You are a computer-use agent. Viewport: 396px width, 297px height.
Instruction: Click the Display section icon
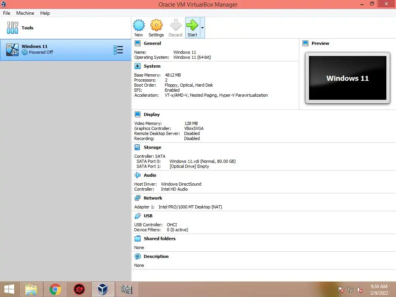tap(138, 114)
